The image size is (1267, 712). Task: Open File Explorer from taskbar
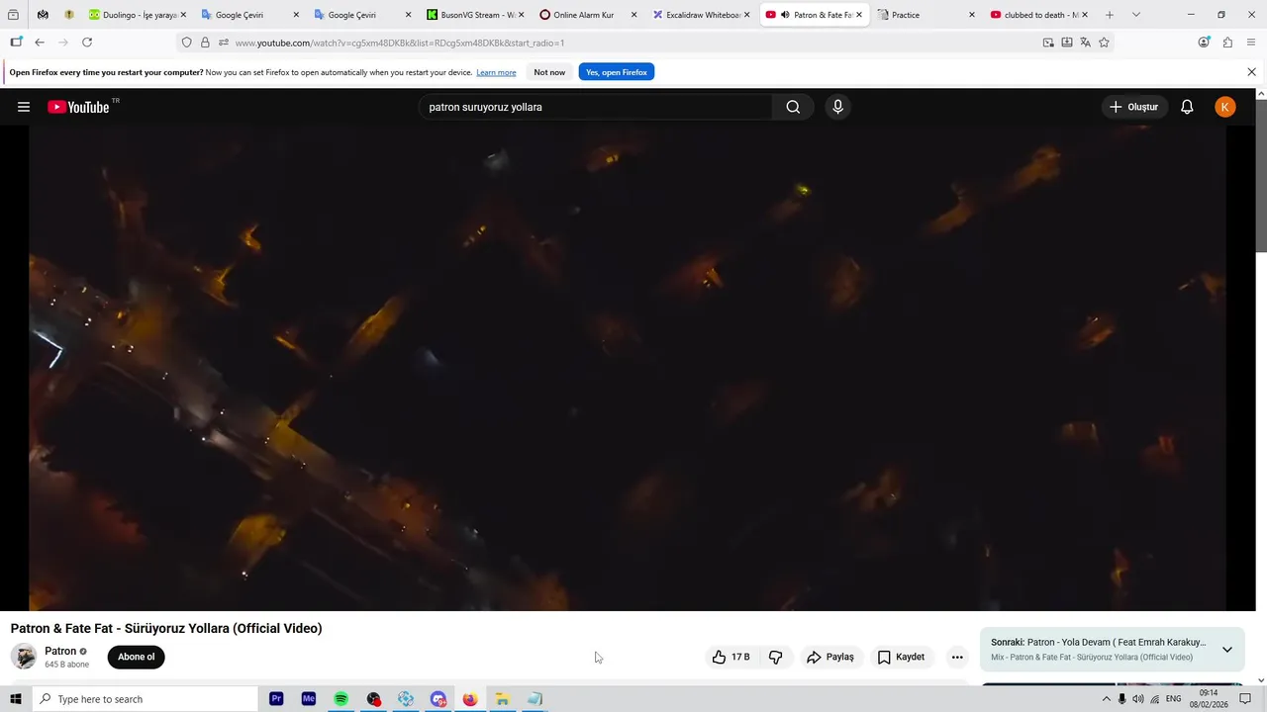502,699
